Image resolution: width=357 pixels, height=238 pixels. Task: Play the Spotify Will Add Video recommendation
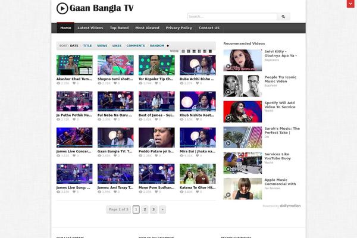pyautogui.click(x=228, y=118)
